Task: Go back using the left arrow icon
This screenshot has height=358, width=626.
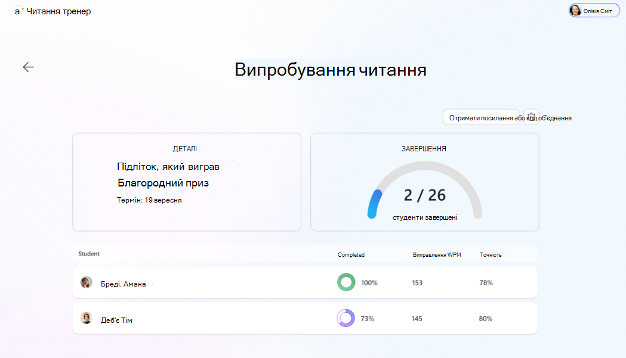Action: point(28,67)
